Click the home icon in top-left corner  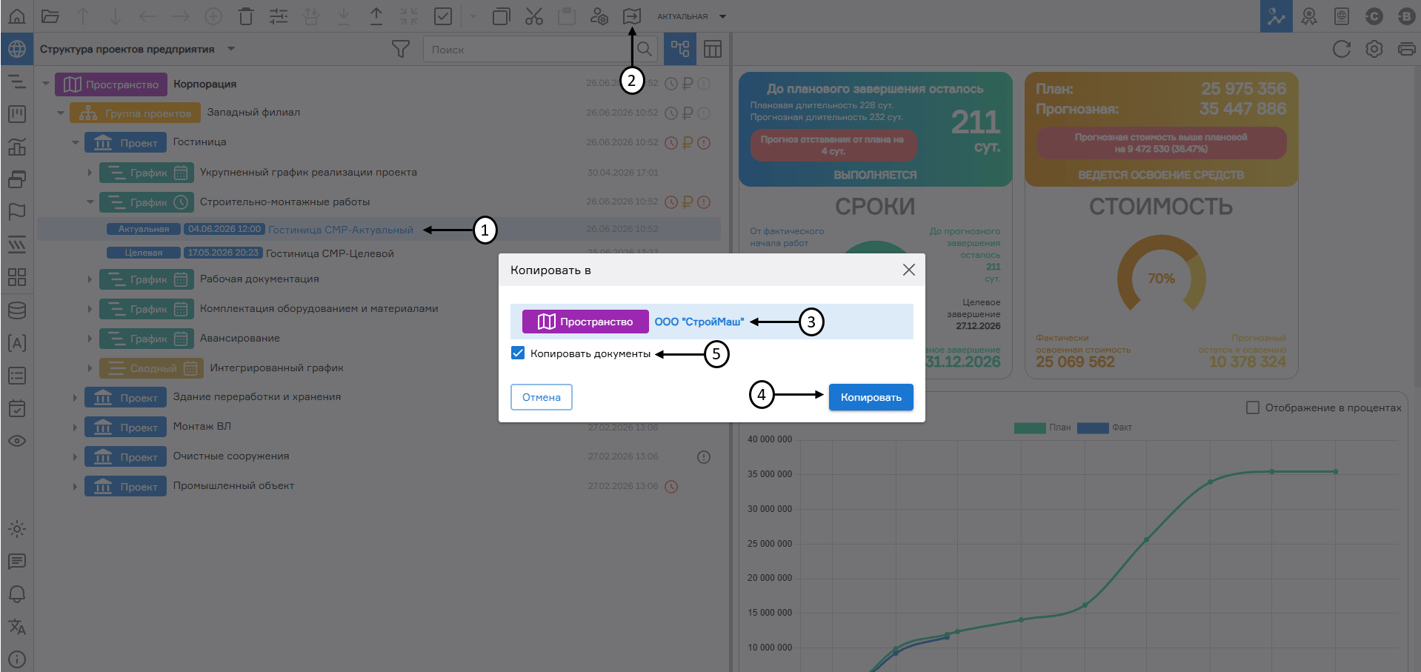pos(17,16)
